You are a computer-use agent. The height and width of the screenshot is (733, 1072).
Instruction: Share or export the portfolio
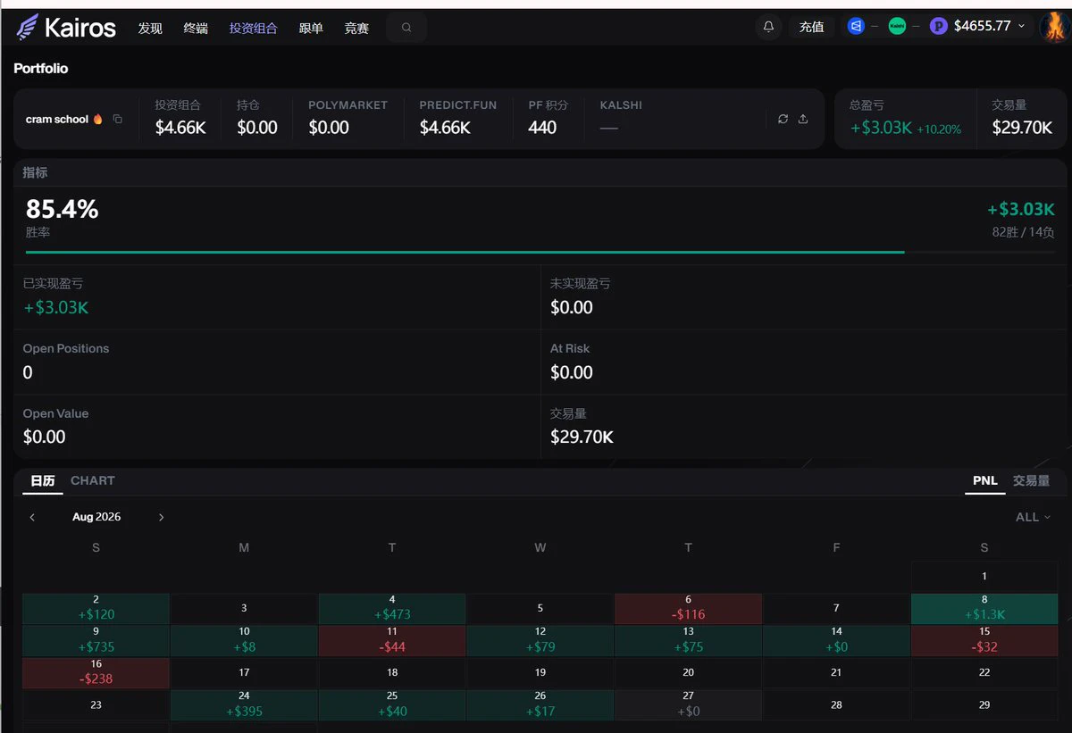tap(803, 119)
